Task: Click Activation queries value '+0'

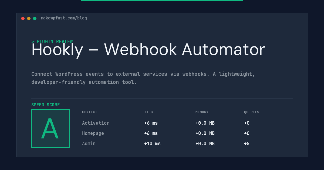Action: (247, 123)
